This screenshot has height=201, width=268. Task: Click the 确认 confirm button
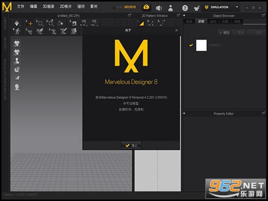coord(131,146)
